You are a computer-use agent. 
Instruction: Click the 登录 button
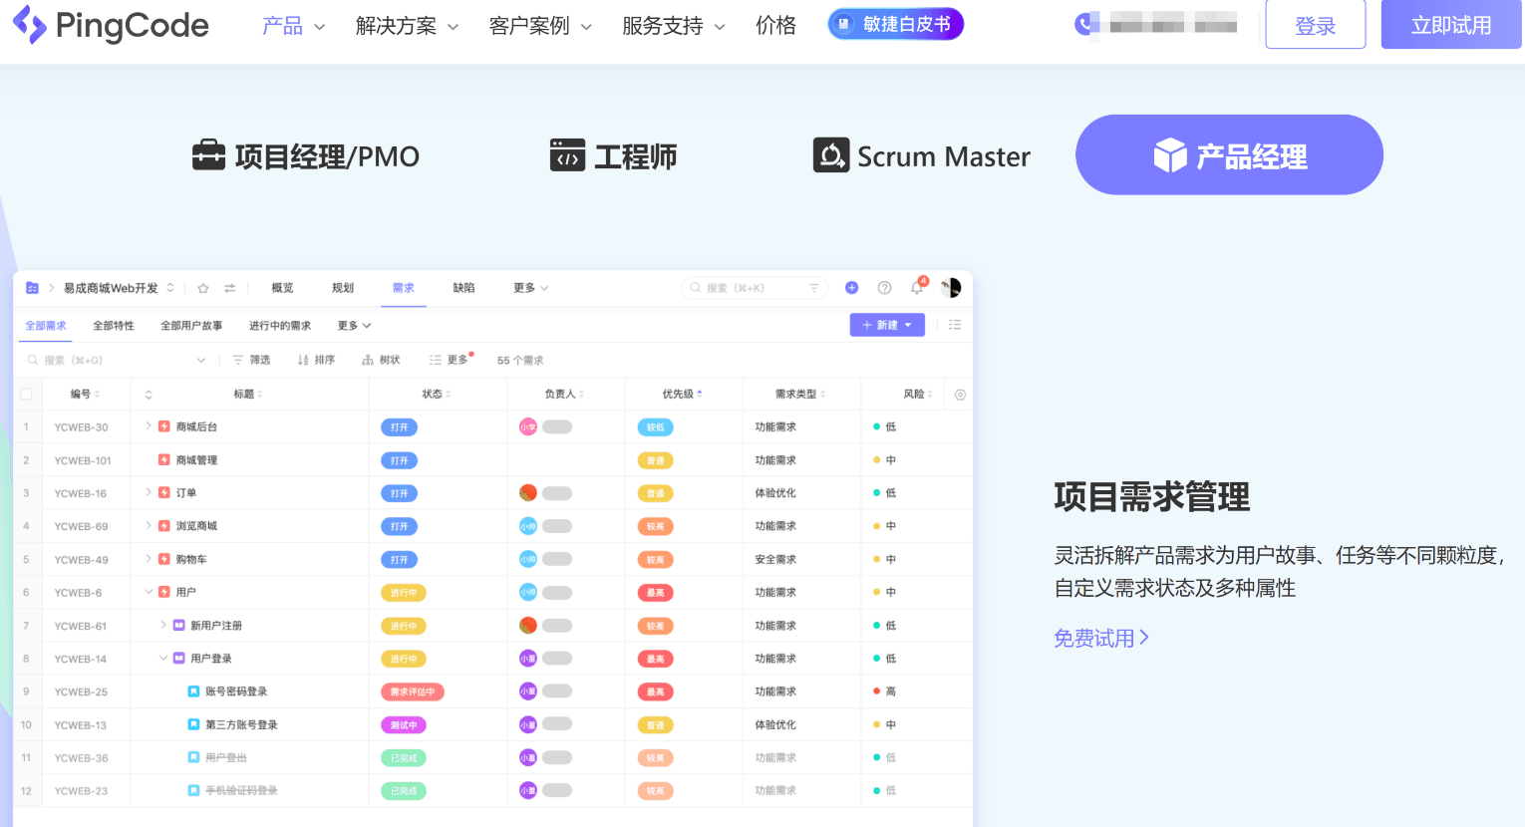[1316, 25]
